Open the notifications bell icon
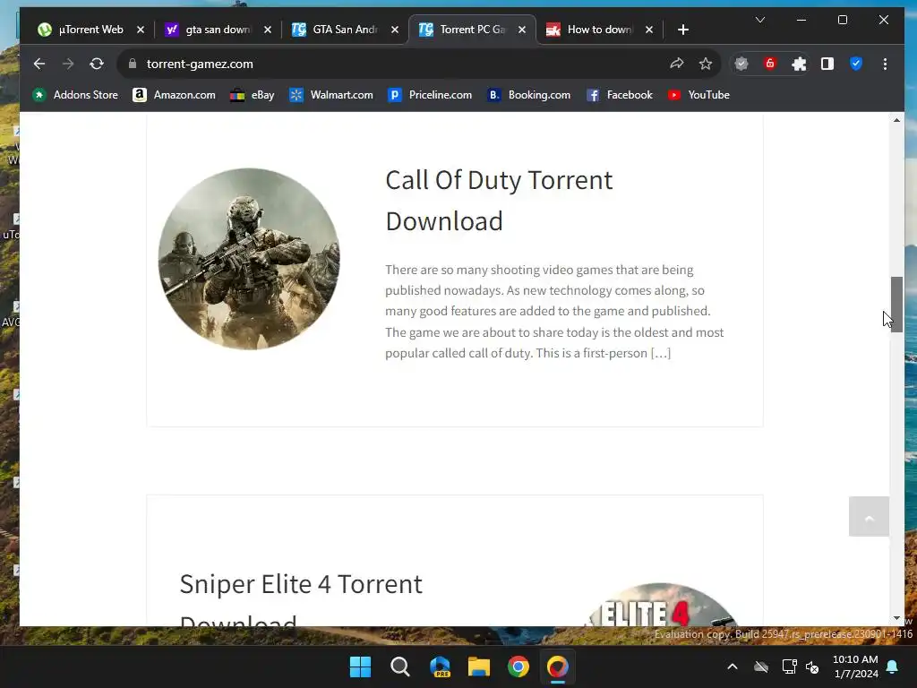The height and width of the screenshot is (688, 917). point(893,666)
